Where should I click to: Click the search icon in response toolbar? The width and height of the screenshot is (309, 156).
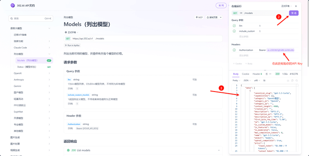coord(297,80)
